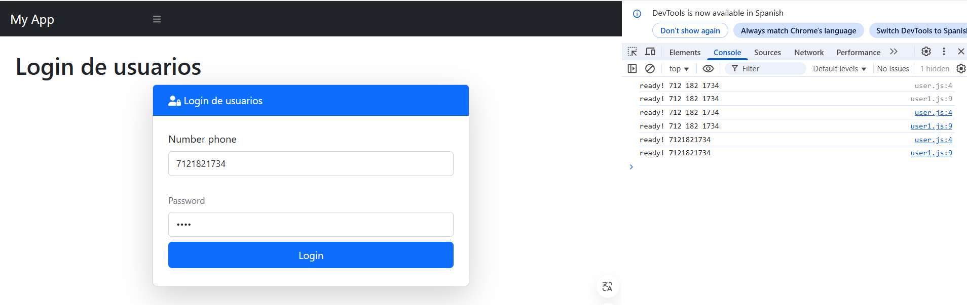Select the inspect element picker icon
This screenshot has height=305, width=967.
[632, 52]
